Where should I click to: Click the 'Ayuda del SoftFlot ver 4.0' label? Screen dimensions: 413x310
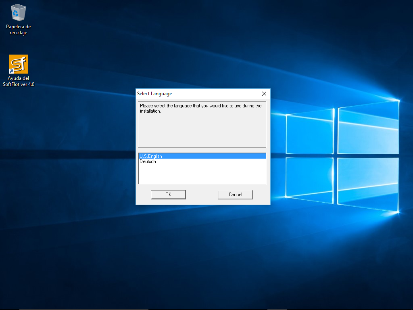point(19,82)
